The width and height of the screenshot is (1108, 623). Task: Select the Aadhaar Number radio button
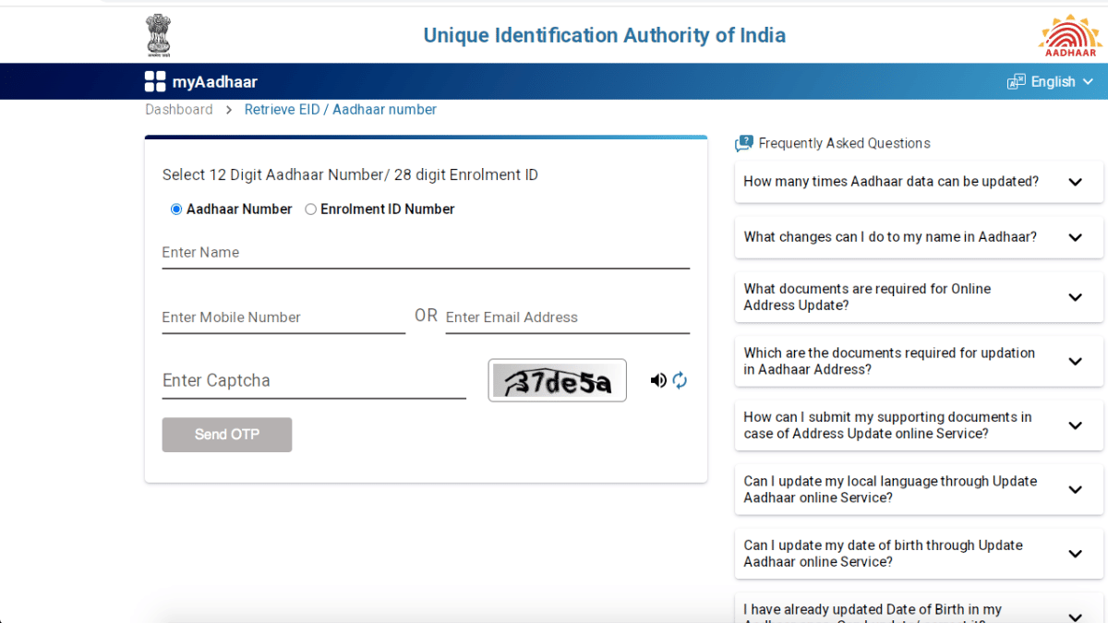(175, 209)
